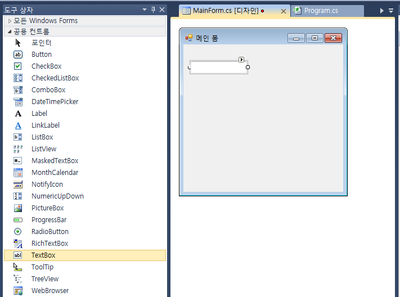Show the document tab overflow arrow

[x=381, y=11]
